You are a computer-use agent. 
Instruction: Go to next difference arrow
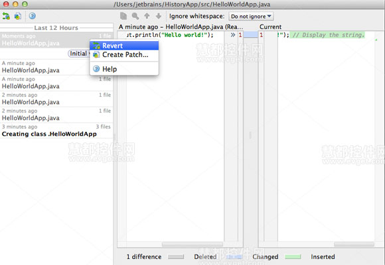point(159,16)
